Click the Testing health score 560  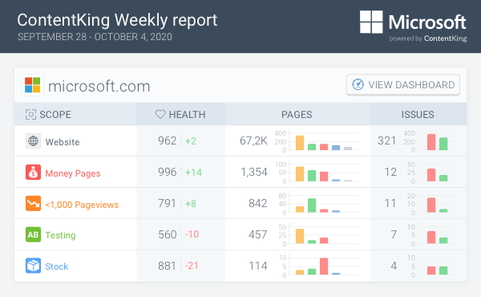tap(168, 234)
